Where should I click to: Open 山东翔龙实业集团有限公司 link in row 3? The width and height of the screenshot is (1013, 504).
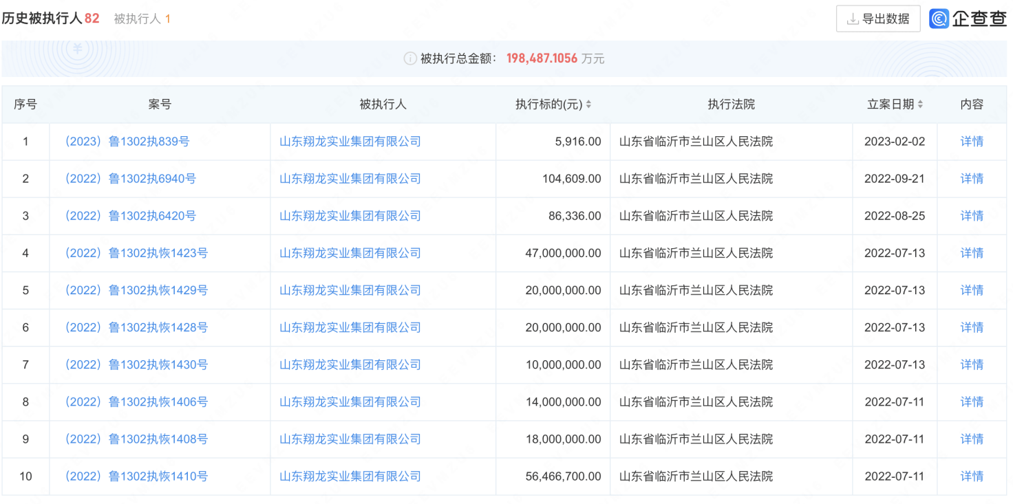pos(350,216)
